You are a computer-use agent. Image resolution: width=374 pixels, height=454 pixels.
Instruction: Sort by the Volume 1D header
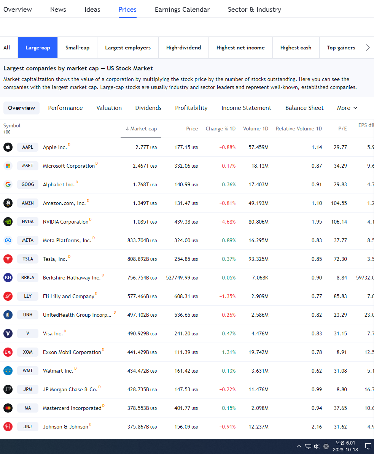(x=256, y=129)
